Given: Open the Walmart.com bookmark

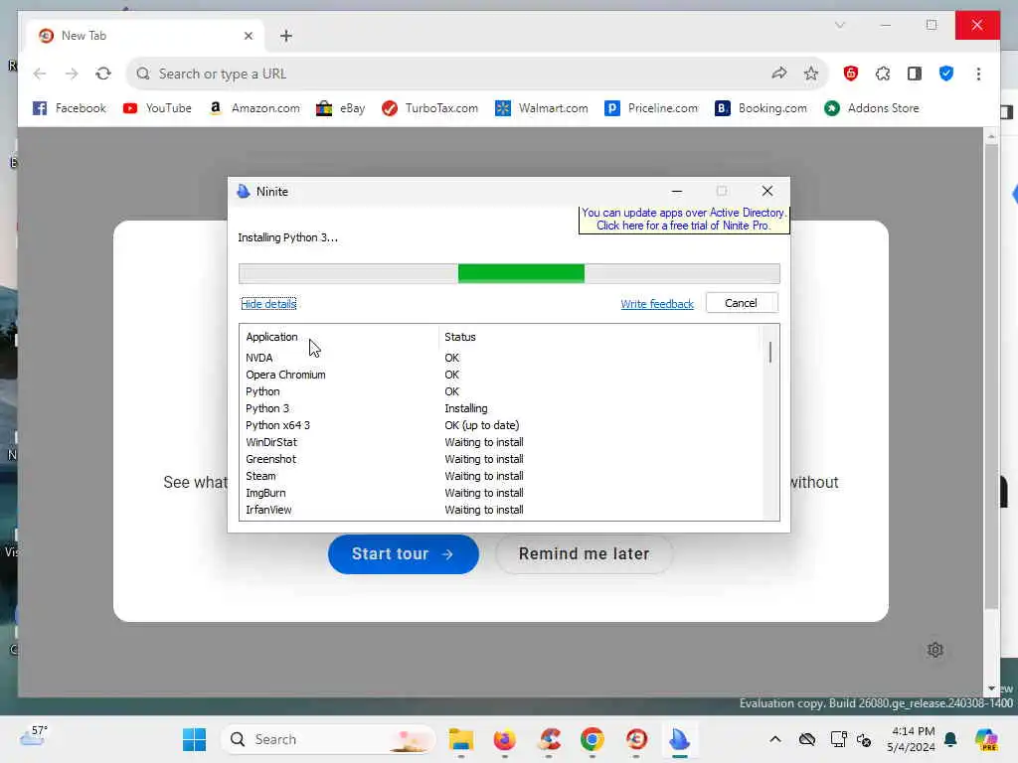Looking at the screenshot, I should (542, 108).
